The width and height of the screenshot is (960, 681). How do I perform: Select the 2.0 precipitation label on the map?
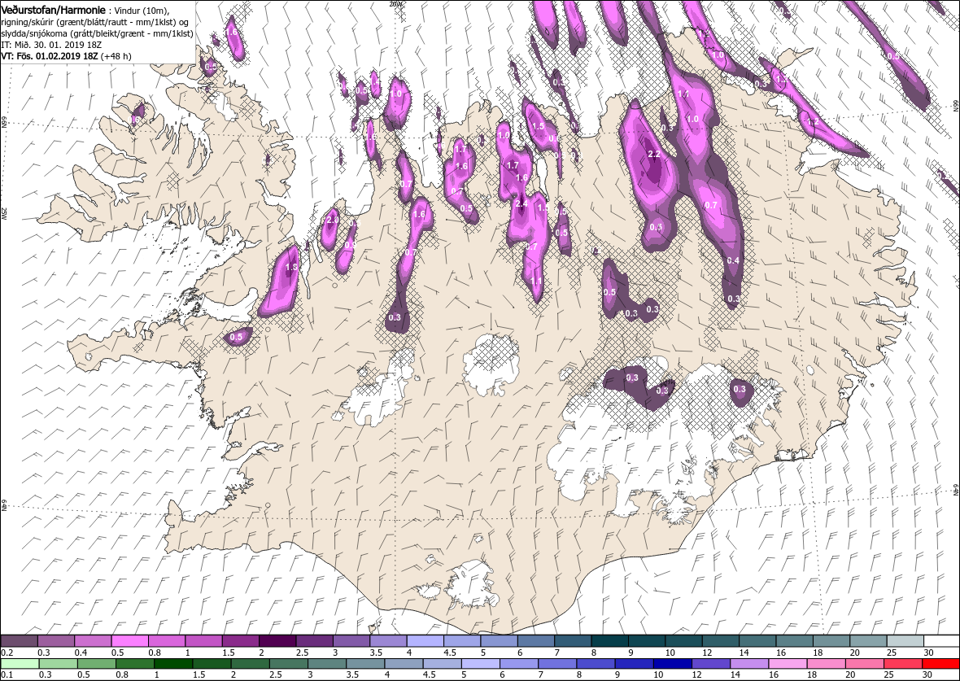[333, 220]
